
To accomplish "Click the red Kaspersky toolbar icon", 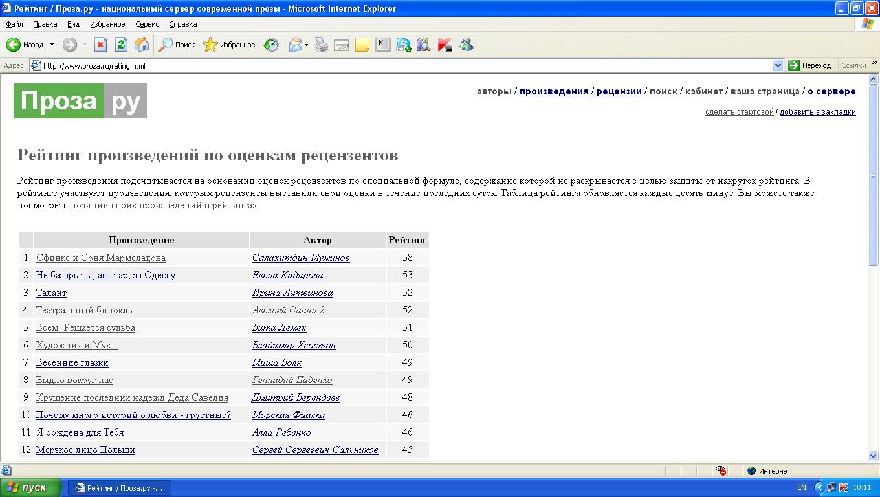I will click(445, 45).
